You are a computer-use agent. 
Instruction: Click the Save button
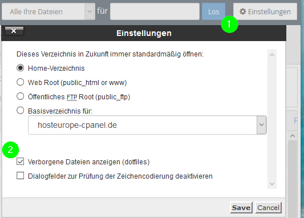click(x=241, y=208)
